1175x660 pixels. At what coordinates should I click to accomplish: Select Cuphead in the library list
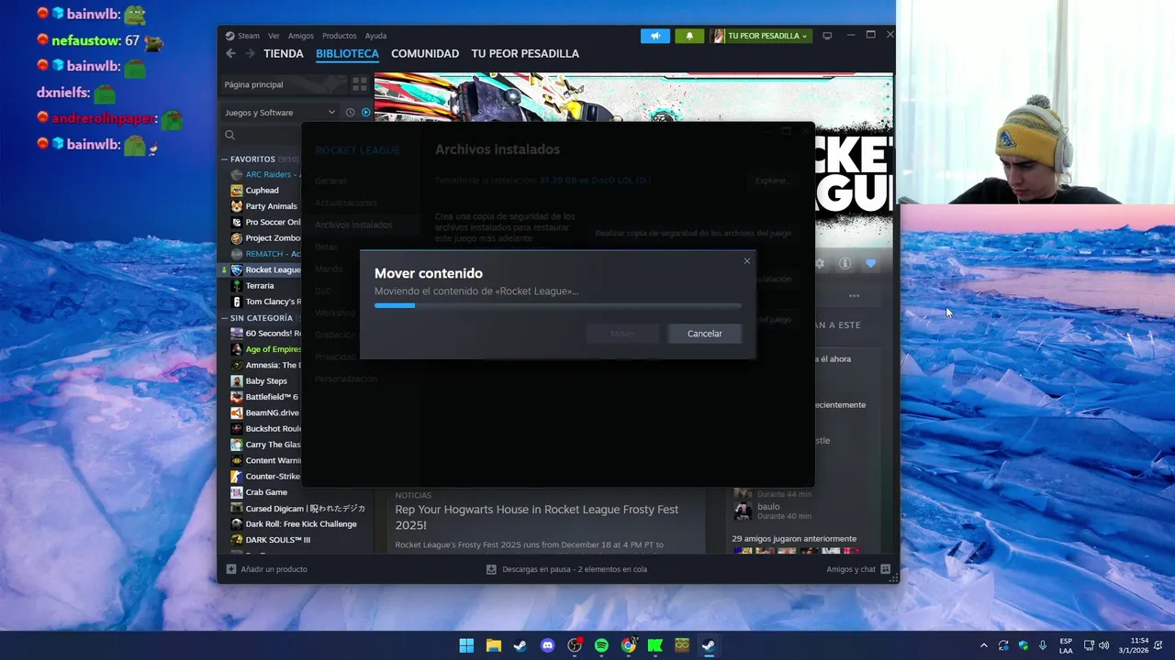(262, 191)
